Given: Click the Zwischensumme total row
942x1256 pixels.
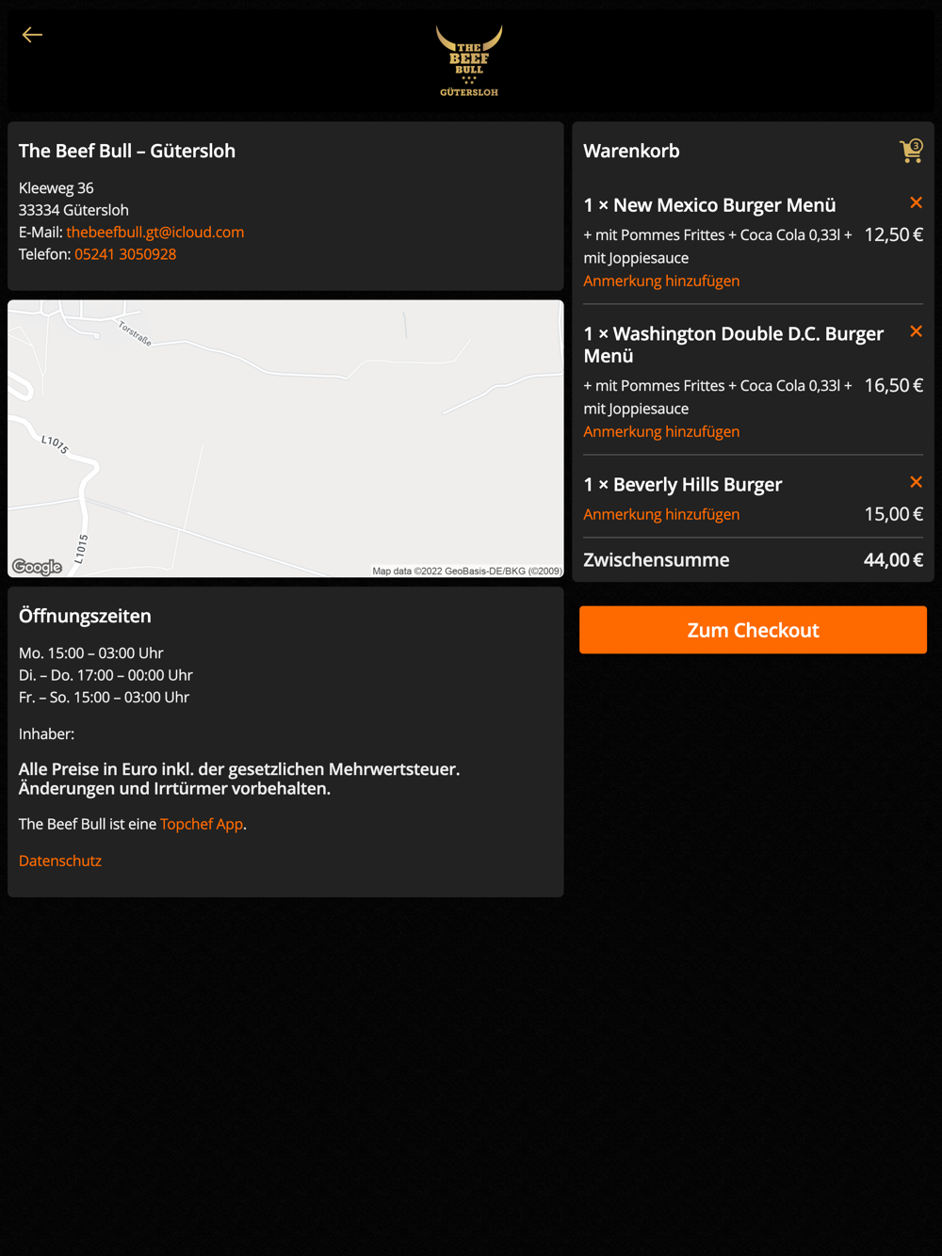Looking at the screenshot, I should (x=753, y=560).
